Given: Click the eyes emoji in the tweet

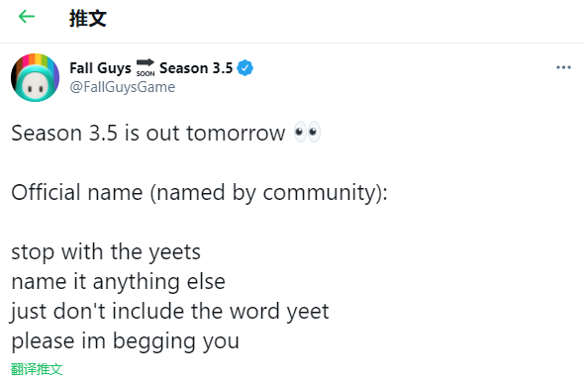Looking at the screenshot, I should [307, 132].
